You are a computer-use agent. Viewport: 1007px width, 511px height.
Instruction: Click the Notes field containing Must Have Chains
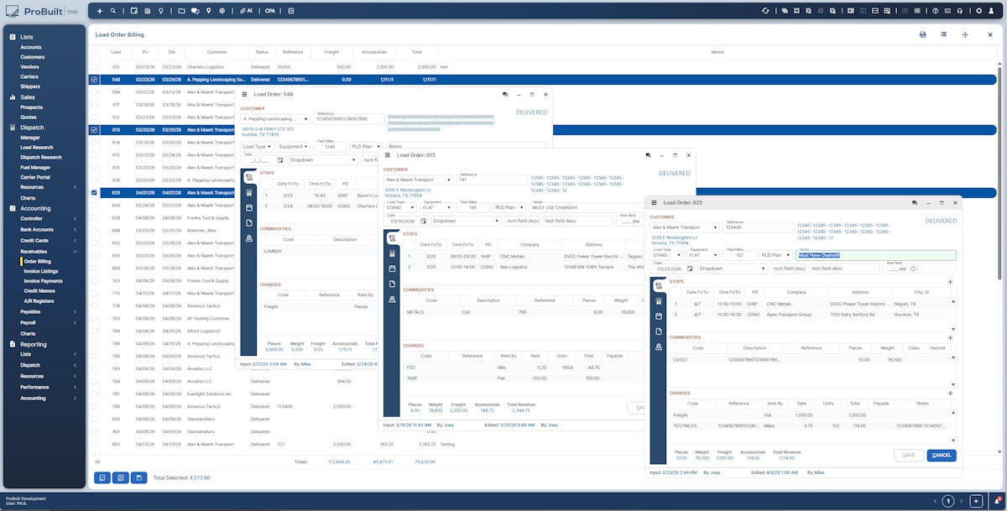875,255
